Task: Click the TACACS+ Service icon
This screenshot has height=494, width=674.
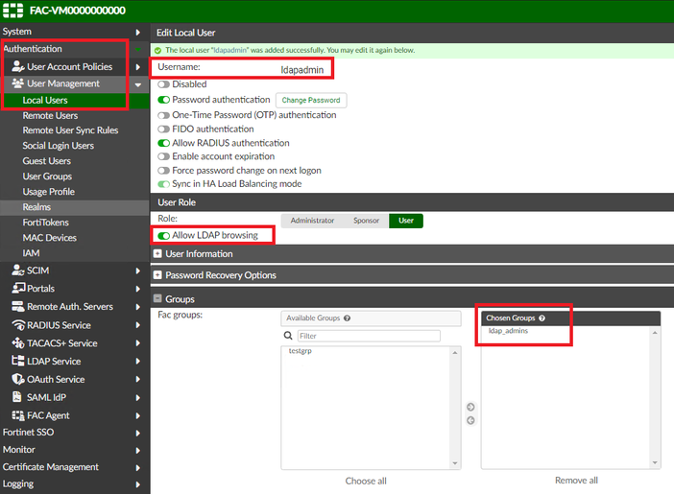Action: [18, 342]
